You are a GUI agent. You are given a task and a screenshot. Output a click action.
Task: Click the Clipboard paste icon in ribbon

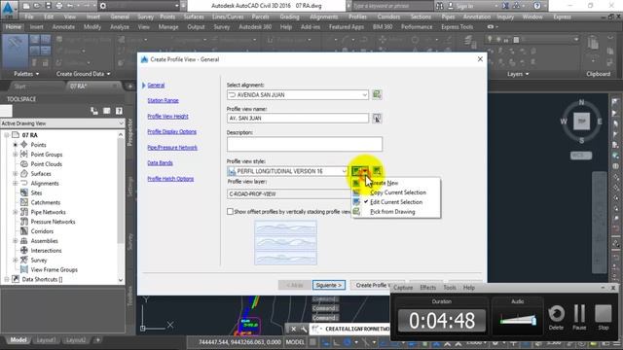click(593, 43)
